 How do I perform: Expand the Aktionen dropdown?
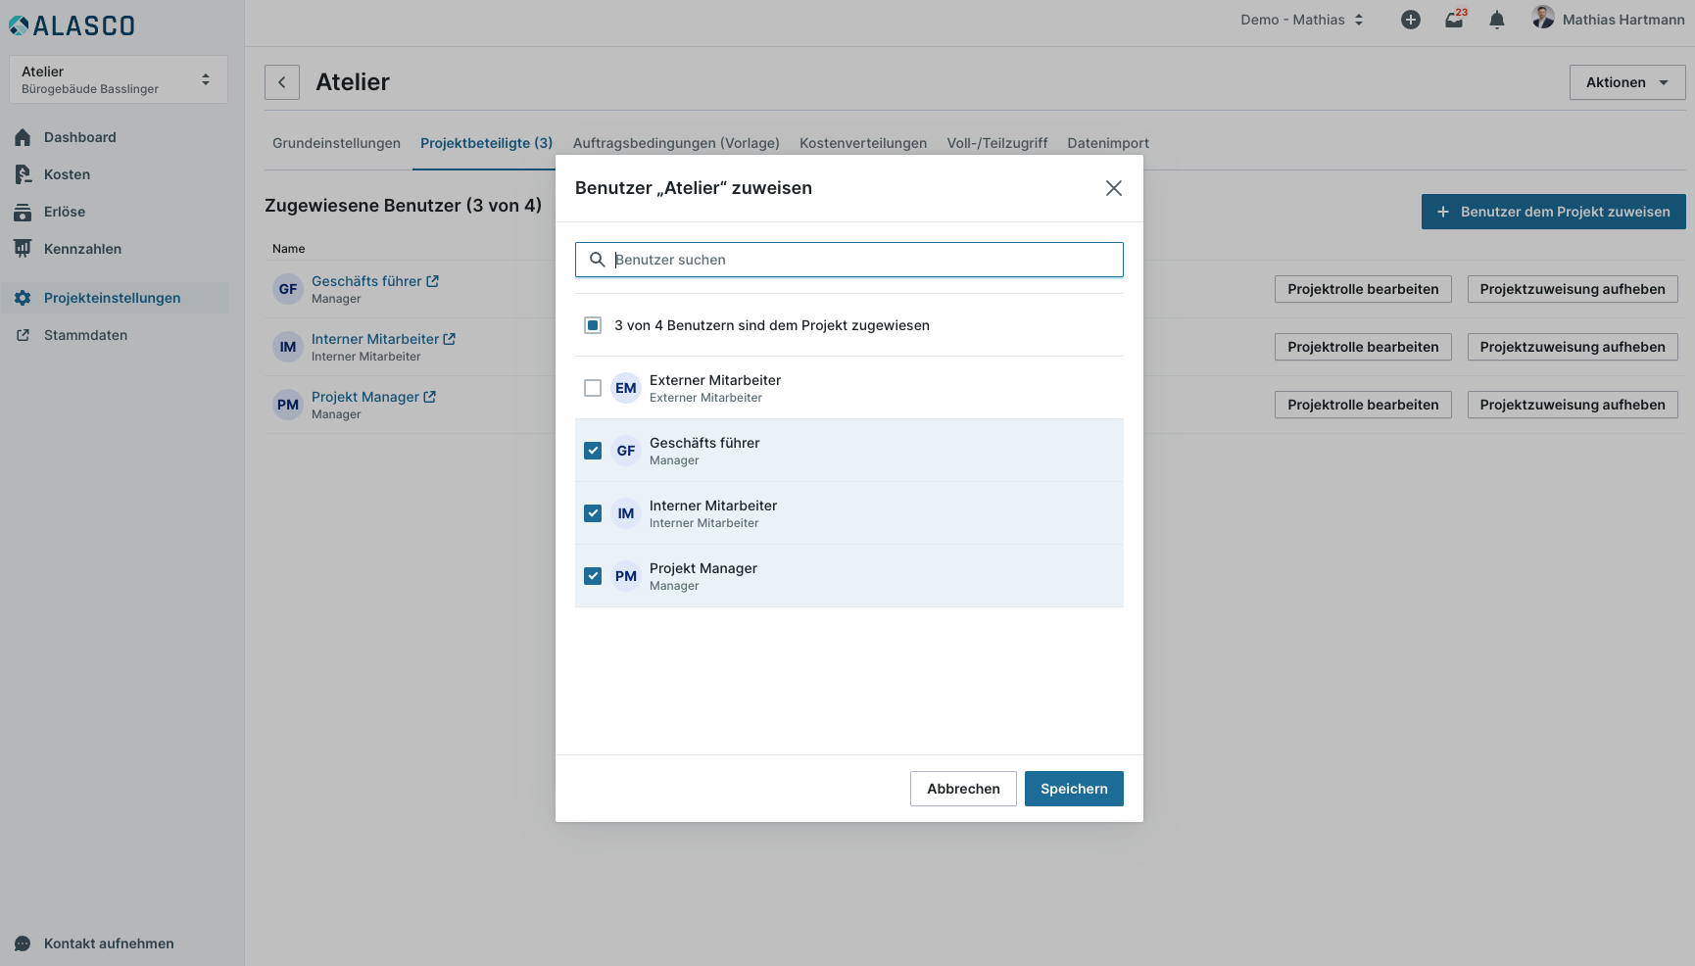(1626, 82)
